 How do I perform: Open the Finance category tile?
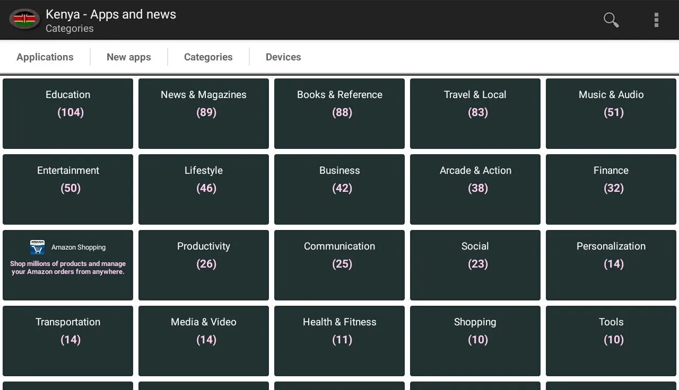coord(611,189)
